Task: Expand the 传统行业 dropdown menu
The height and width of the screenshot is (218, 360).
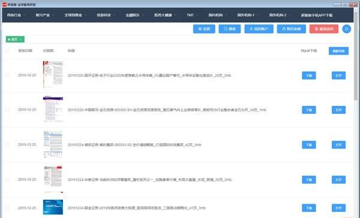Action: tap(16, 15)
